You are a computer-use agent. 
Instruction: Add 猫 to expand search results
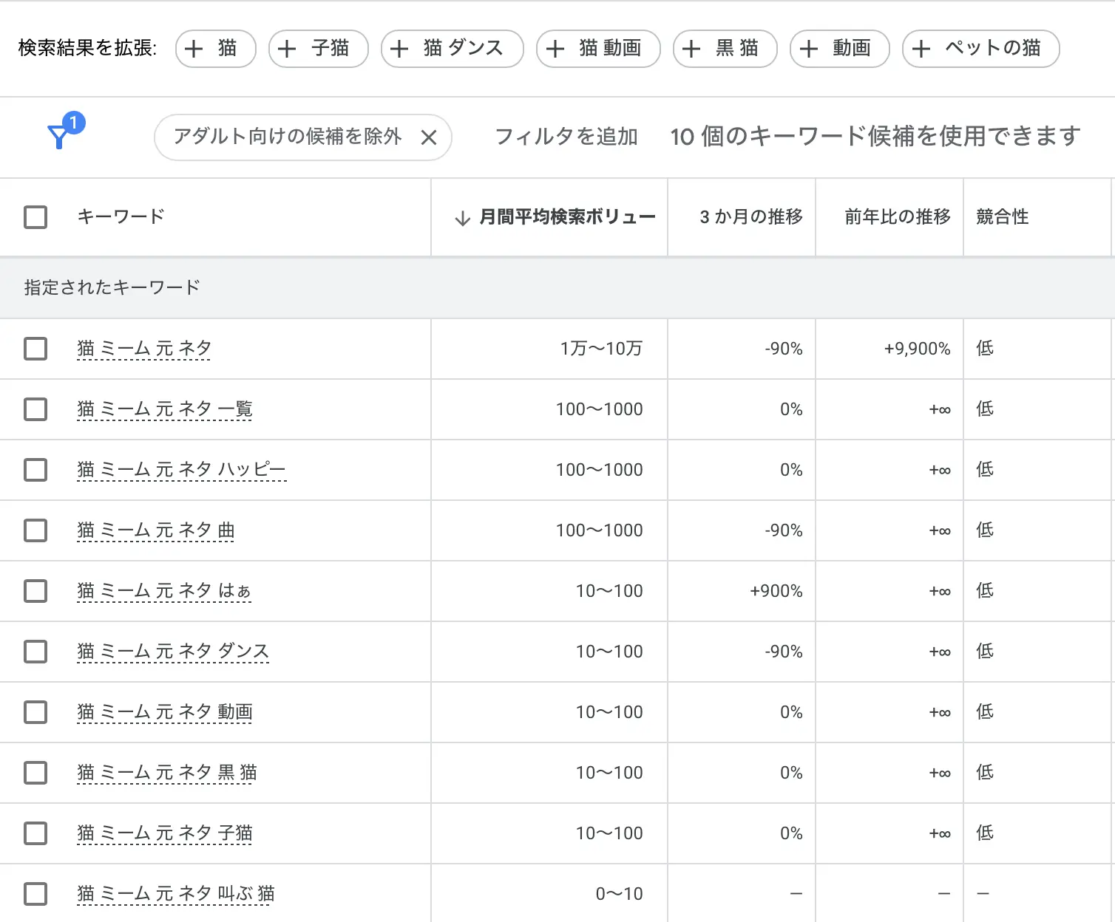215,49
